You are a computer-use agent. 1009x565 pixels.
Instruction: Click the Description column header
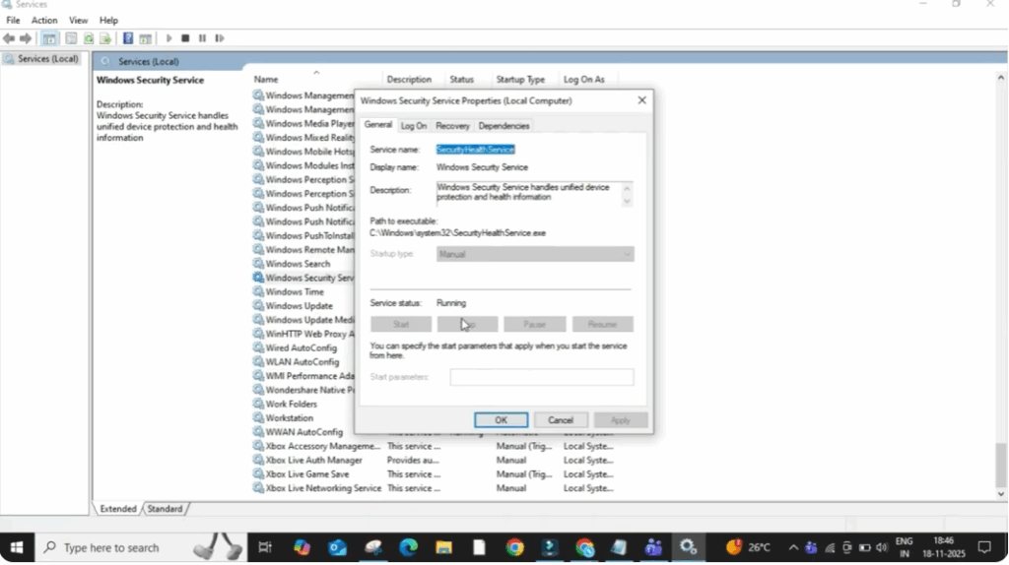tap(409, 80)
